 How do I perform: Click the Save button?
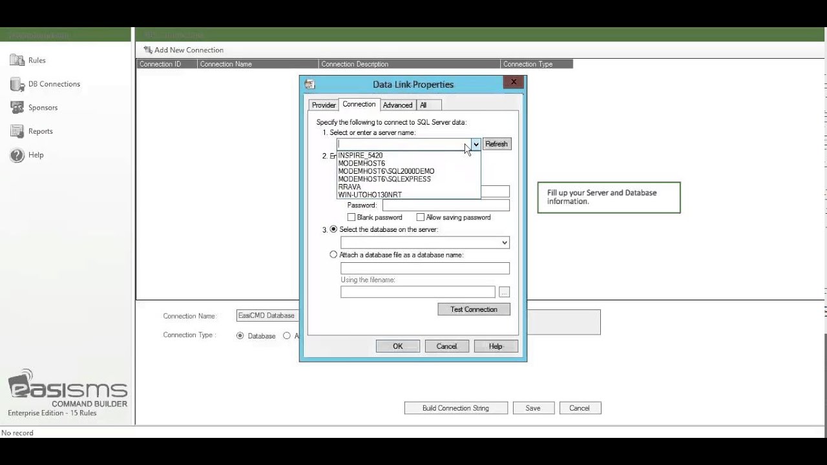pyautogui.click(x=533, y=408)
